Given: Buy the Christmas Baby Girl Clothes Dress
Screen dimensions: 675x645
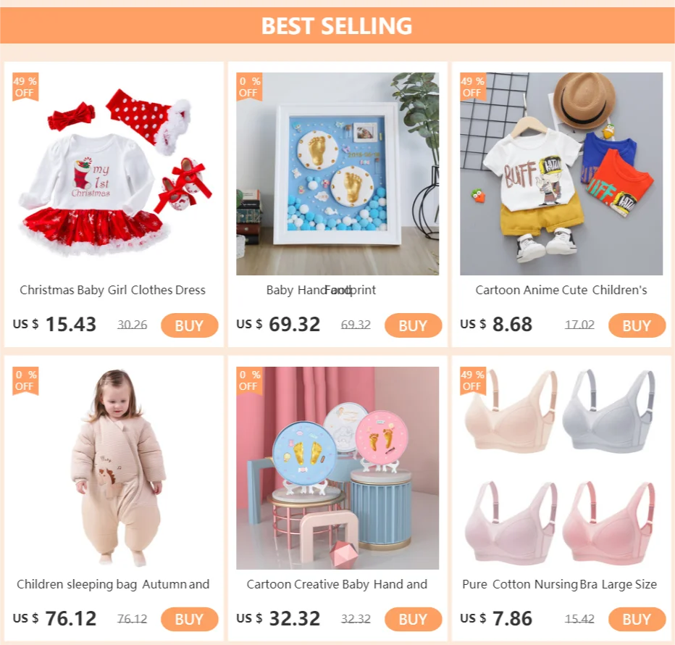Looking at the screenshot, I should (x=190, y=325).
